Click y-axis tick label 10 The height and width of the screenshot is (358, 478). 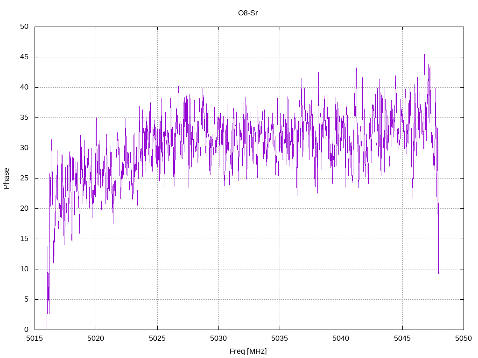click(x=24, y=269)
